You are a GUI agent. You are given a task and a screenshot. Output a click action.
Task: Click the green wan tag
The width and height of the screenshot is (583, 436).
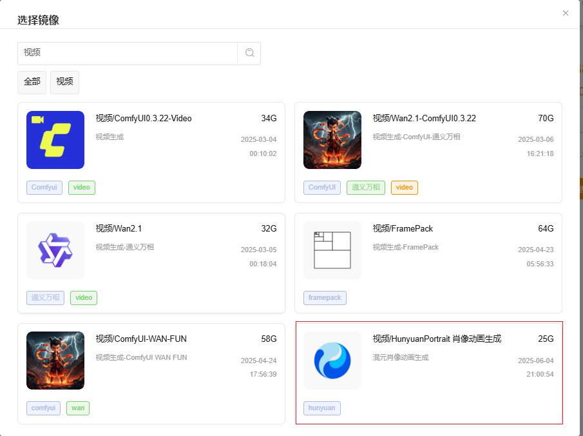[78, 408]
